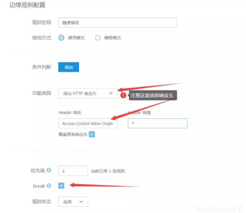Click the help icon beside 优先级
The image size is (246, 213).
tap(49, 170)
